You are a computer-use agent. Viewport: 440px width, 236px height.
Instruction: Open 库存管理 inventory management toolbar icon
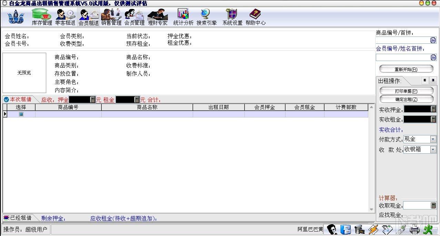click(x=42, y=17)
